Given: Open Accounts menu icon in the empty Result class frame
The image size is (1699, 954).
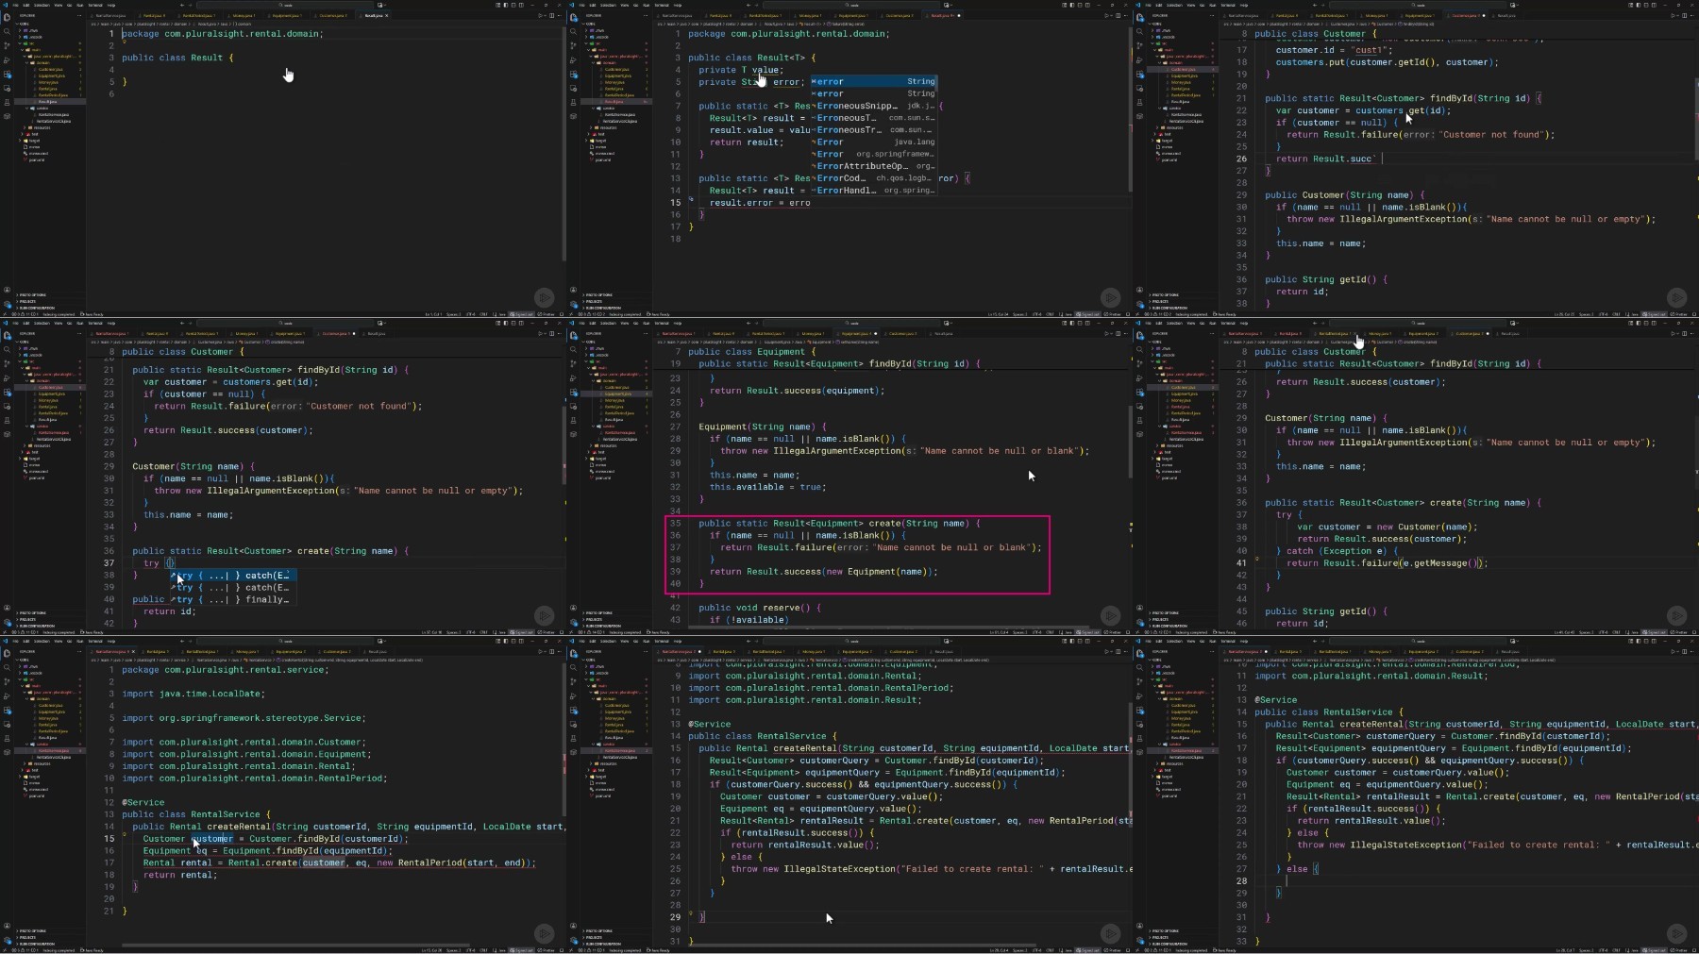Looking at the screenshot, I should click(7, 290).
